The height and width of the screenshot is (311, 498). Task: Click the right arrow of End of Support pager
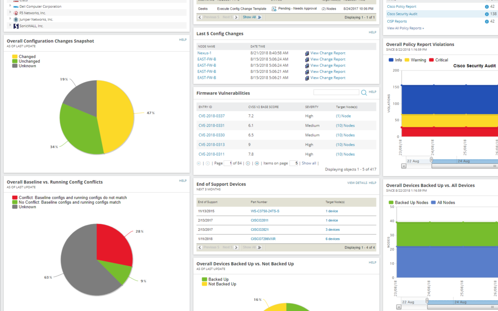236,247
